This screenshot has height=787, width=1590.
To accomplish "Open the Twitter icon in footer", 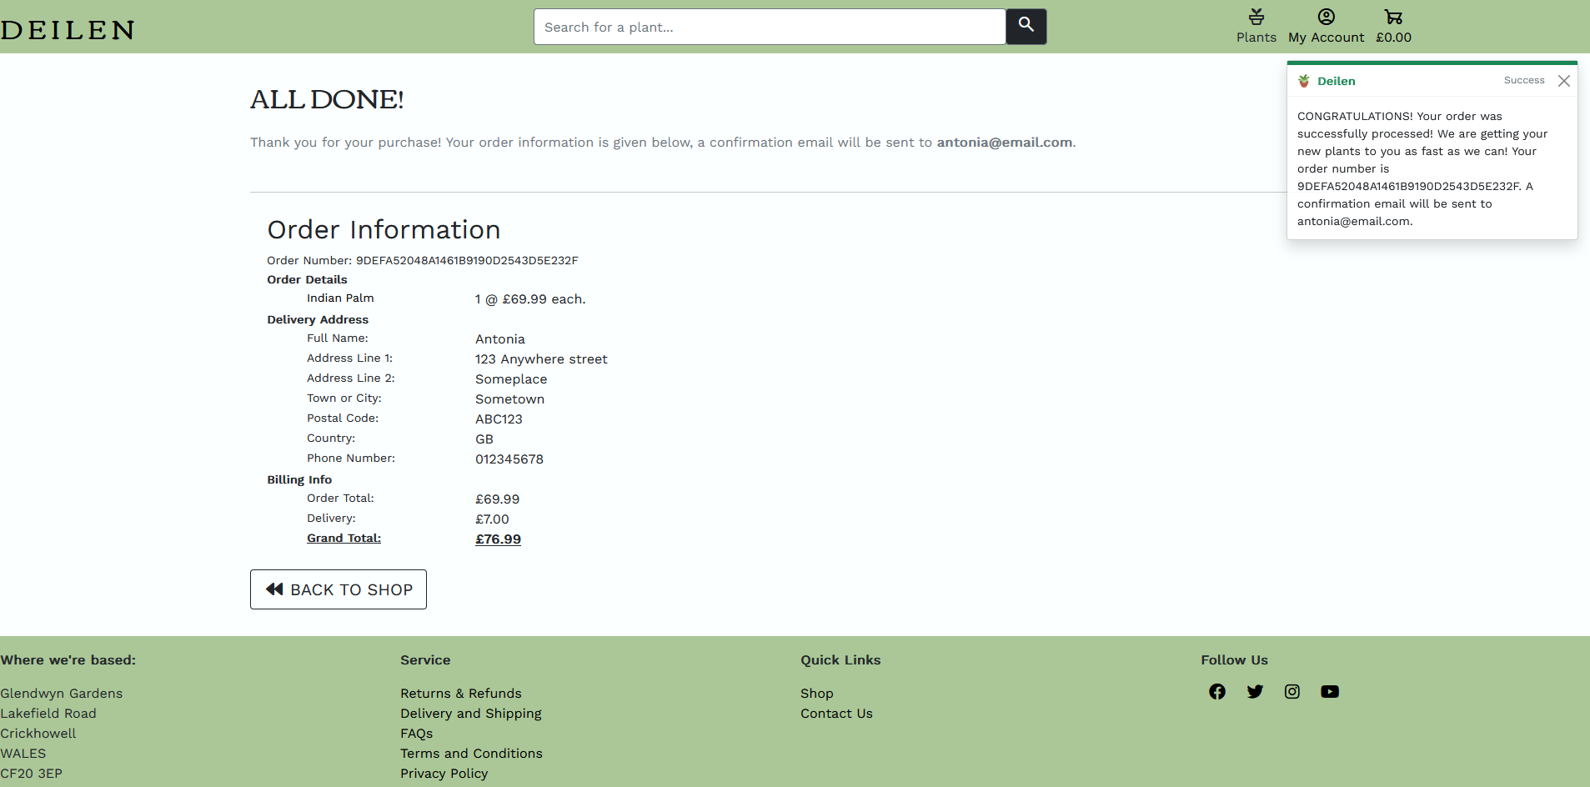I will coord(1255,692).
